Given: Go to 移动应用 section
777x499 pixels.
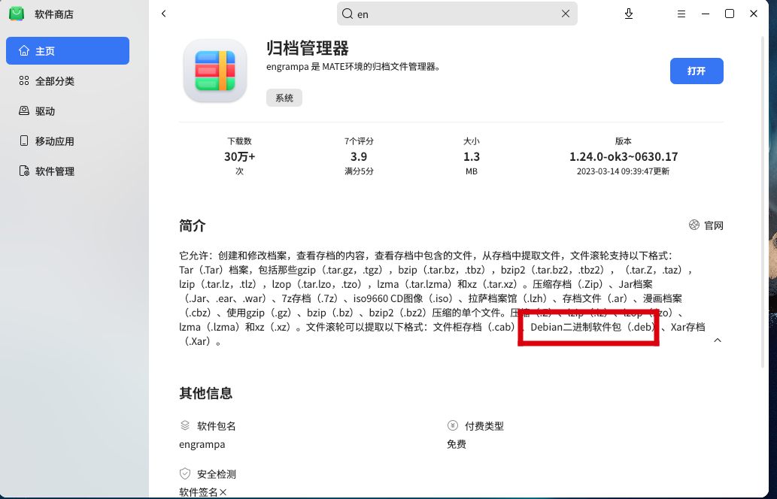Looking at the screenshot, I should click(68, 141).
